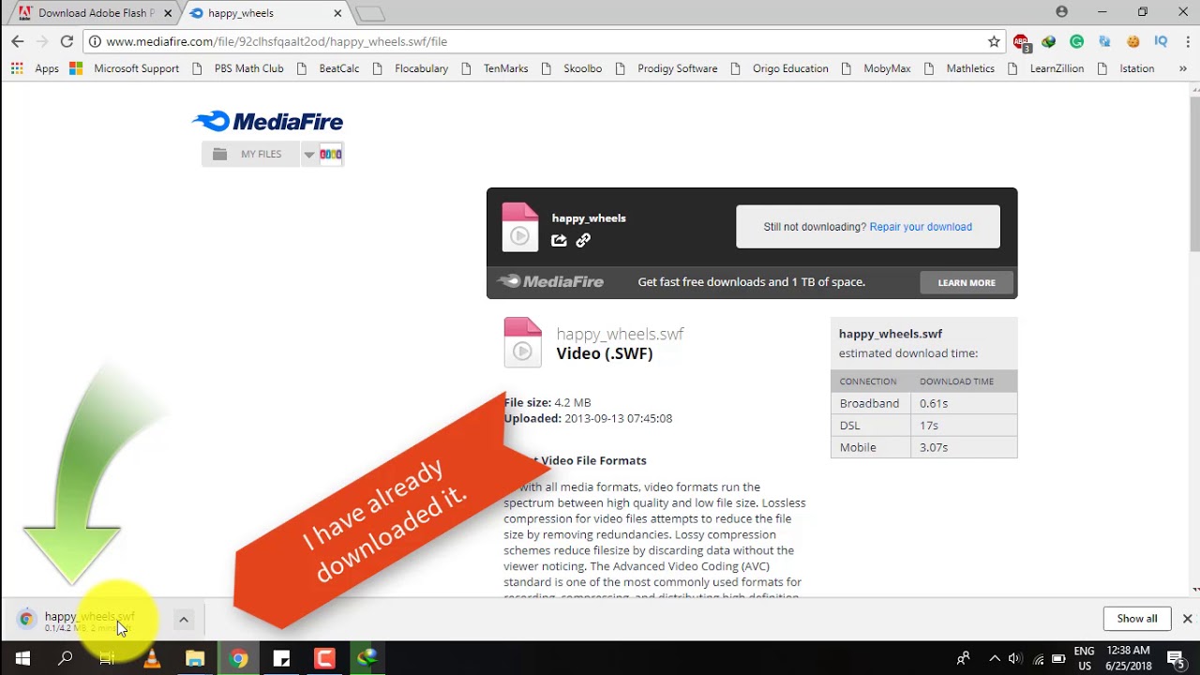Open the Origo Education bookmark
The image size is (1200, 675).
pyautogui.click(x=778, y=68)
